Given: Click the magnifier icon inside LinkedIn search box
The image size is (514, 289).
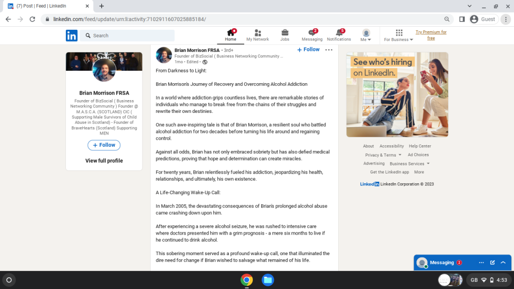Looking at the screenshot, I should [88, 35].
